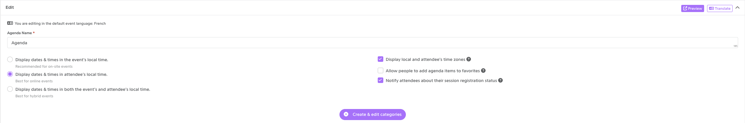Click the Translate button

719,8
